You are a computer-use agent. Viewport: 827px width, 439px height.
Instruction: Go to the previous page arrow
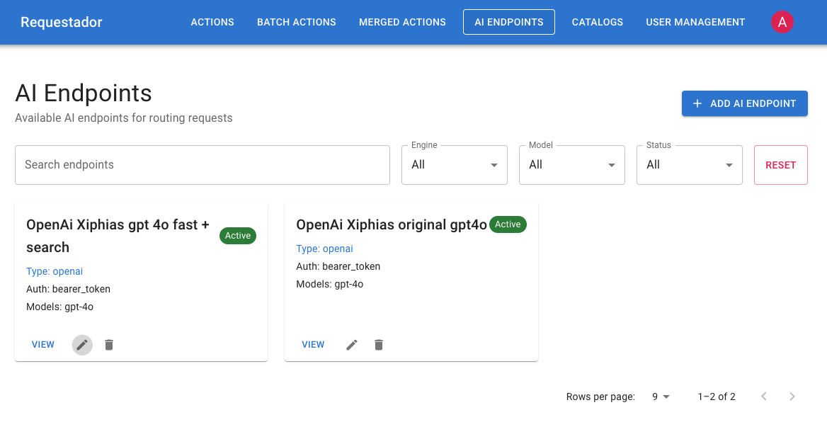pyautogui.click(x=764, y=397)
